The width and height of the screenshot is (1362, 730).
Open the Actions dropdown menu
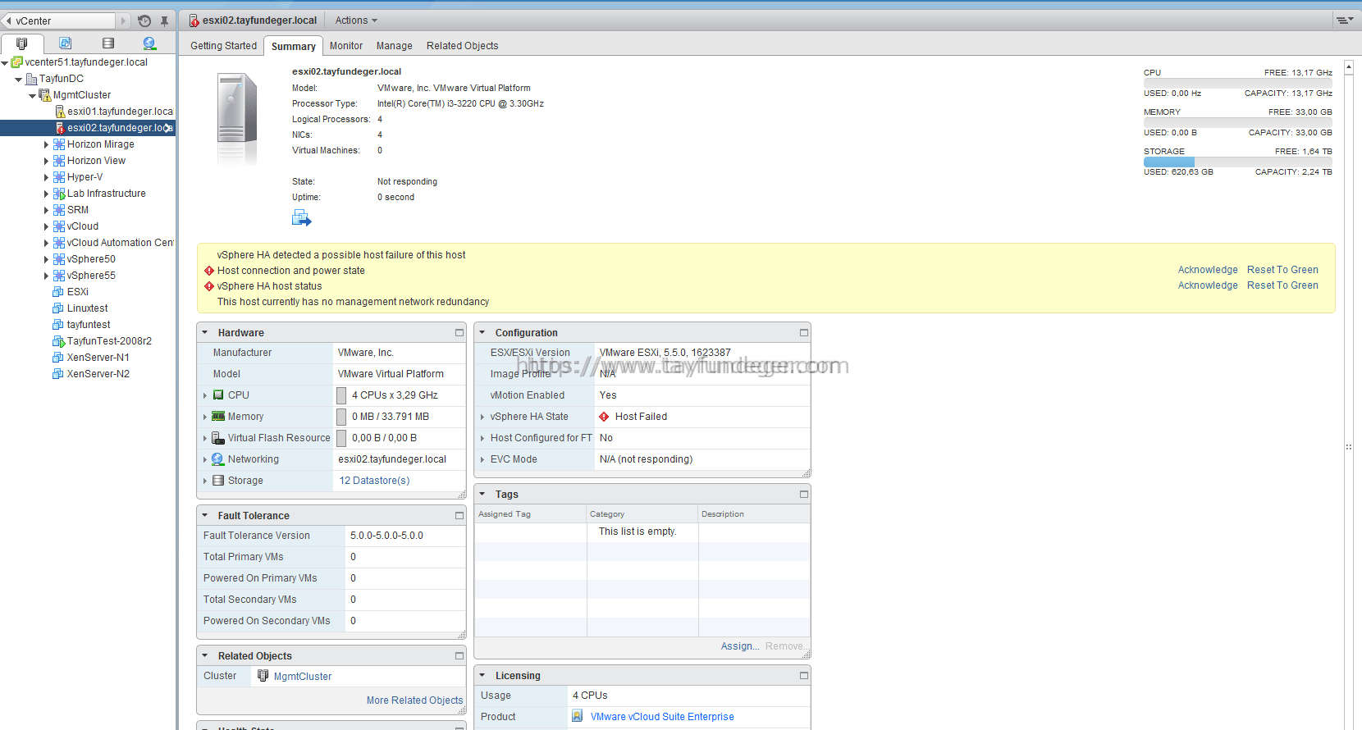(356, 21)
